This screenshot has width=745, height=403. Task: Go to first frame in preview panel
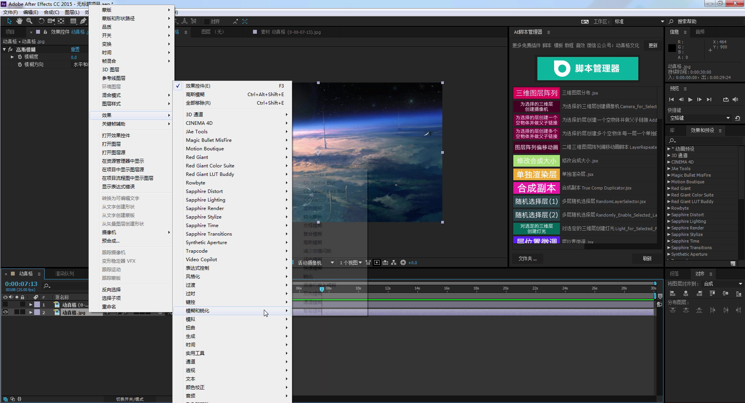point(672,100)
